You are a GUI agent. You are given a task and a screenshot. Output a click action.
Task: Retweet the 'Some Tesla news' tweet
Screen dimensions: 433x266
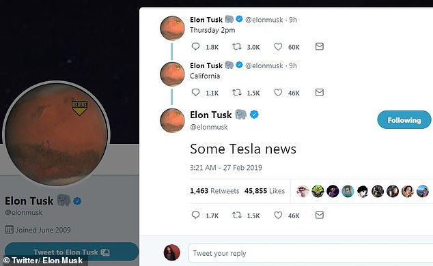pyautogui.click(x=237, y=215)
